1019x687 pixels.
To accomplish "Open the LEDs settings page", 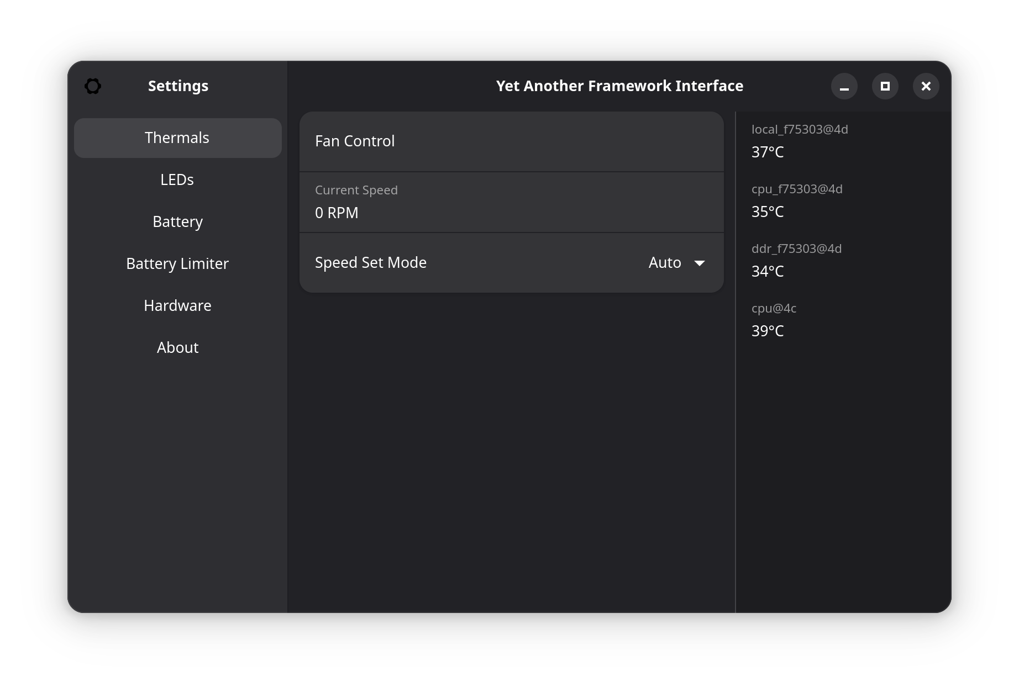I will [177, 179].
